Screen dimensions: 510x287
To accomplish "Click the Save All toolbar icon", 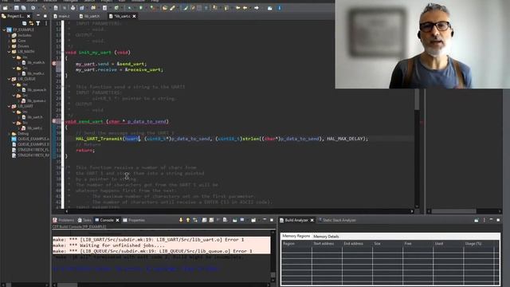I will tap(23, 8).
